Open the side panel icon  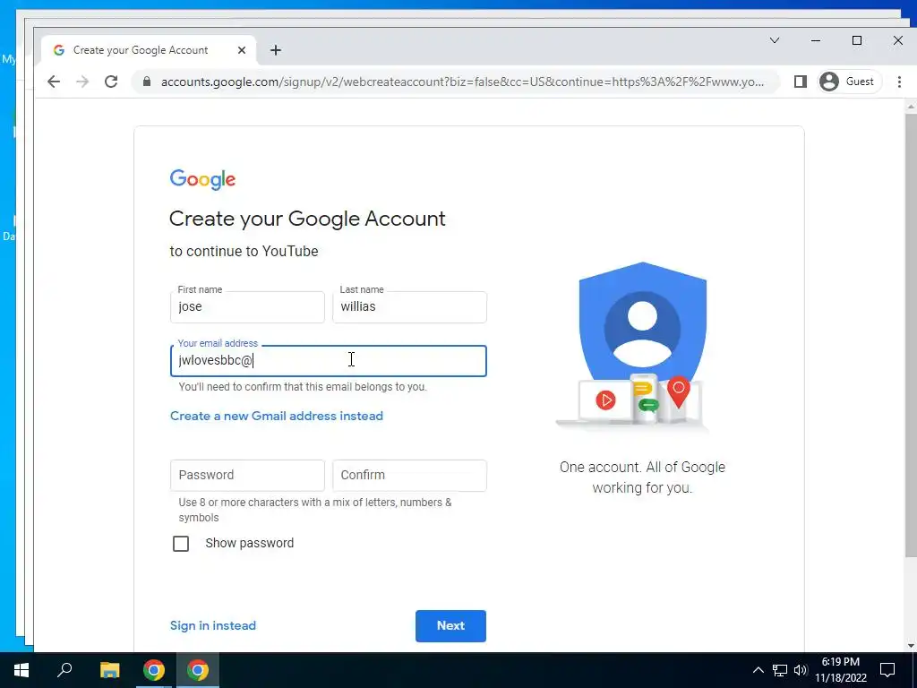tap(800, 82)
